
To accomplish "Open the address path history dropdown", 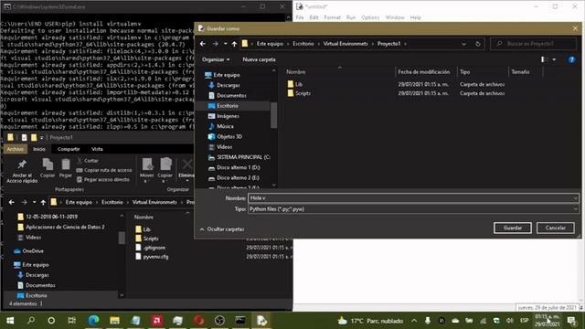I will (x=463, y=44).
